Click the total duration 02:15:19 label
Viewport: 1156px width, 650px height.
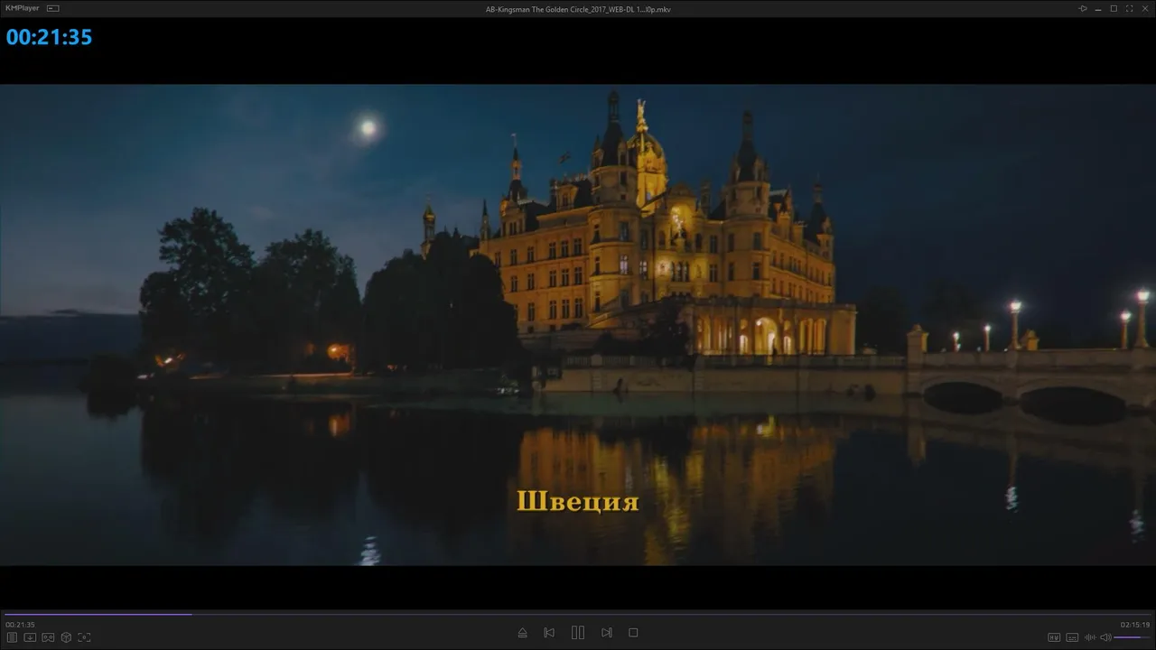pyautogui.click(x=1135, y=625)
